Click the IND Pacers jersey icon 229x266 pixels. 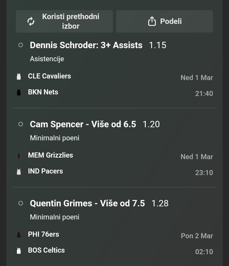coord(19,172)
